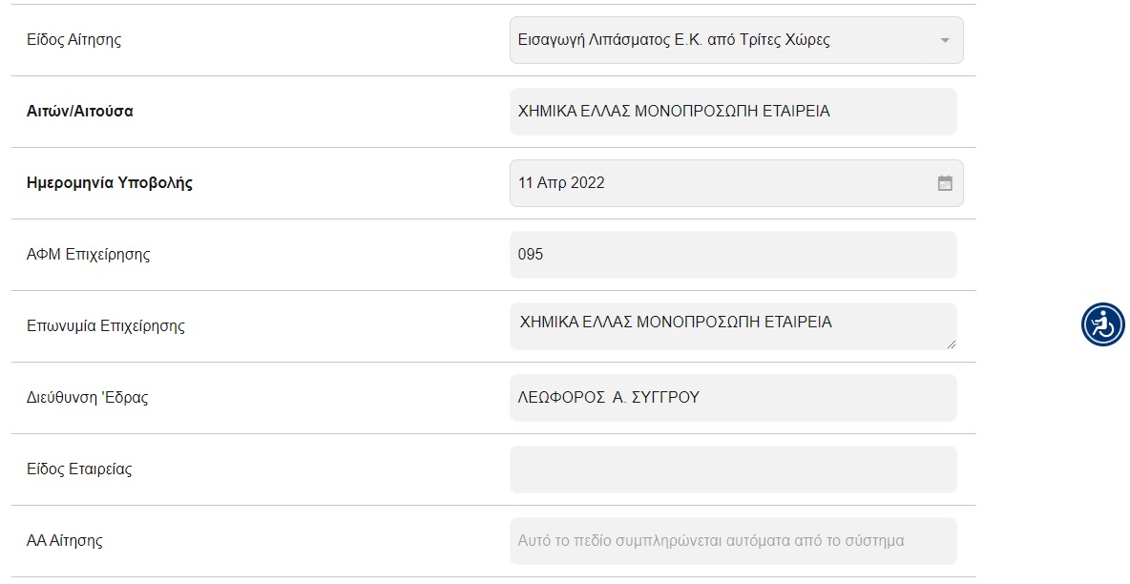The height and width of the screenshot is (584, 1130).
Task: Click the Ημερομηνία Υποβολής label
Action: [110, 182]
